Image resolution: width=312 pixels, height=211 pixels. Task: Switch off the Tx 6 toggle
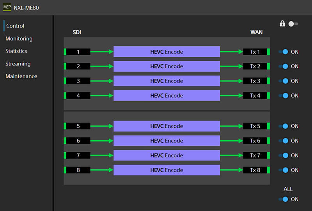click(284, 141)
